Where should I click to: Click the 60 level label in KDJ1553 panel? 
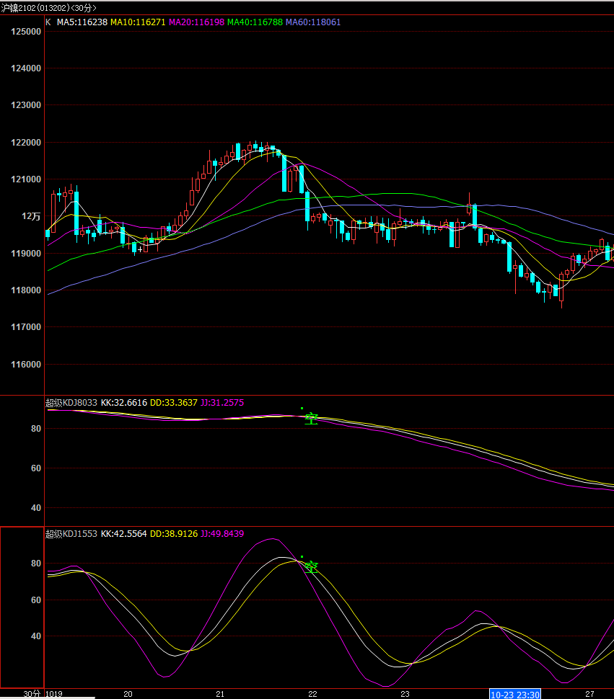pyautogui.click(x=36, y=600)
